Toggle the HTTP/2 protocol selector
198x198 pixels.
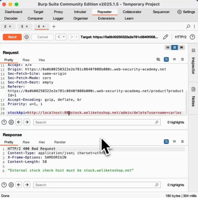click(x=181, y=37)
